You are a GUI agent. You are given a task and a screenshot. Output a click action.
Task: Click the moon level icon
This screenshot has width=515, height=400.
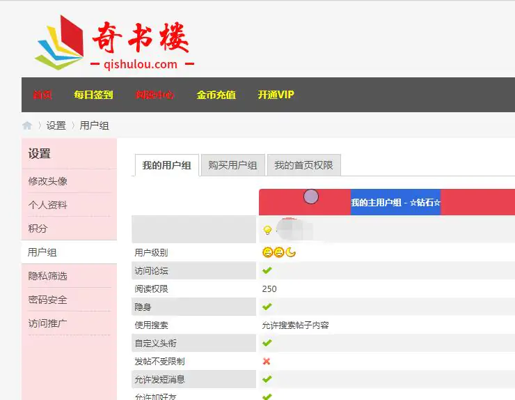(x=290, y=253)
